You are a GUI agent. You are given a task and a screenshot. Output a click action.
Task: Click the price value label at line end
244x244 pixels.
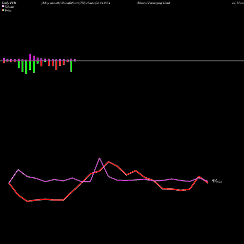pyautogui.click(x=217, y=181)
